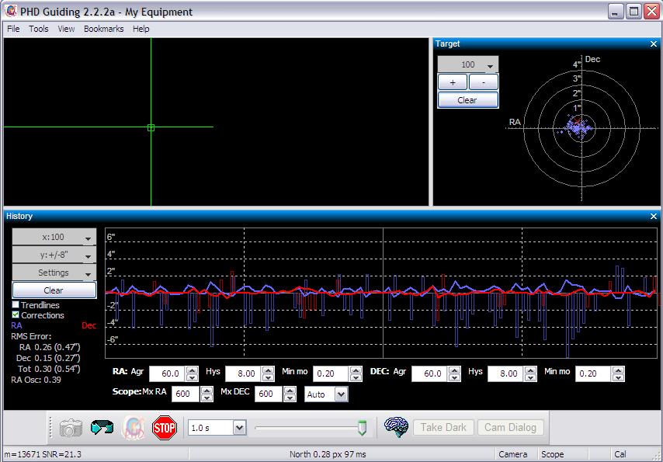The width and height of the screenshot is (663, 462).
Task: Close the Target panel
Action: click(654, 44)
